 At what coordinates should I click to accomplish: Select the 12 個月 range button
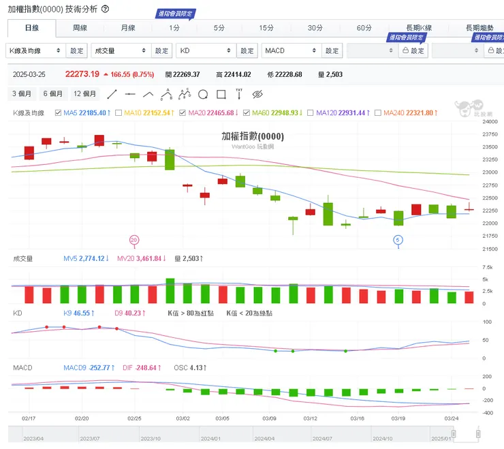[85, 94]
